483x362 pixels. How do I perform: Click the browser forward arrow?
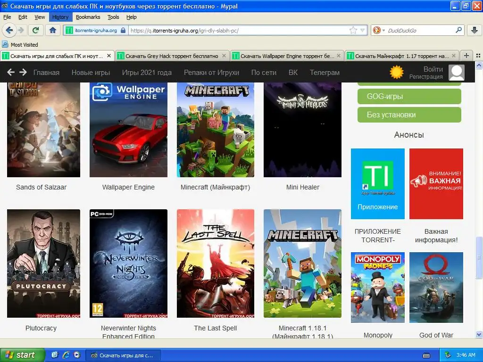coord(21,30)
